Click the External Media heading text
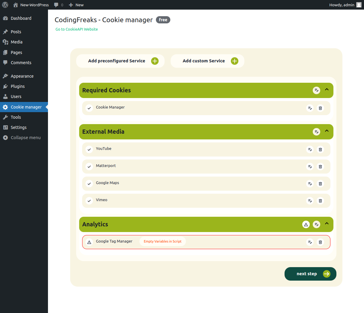The height and width of the screenshot is (313, 364). pyautogui.click(x=103, y=132)
